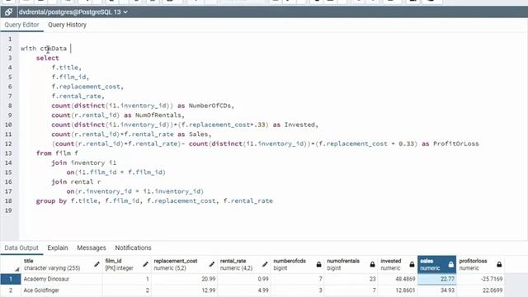Open the Explain tab
528x297 pixels.
tap(58, 247)
